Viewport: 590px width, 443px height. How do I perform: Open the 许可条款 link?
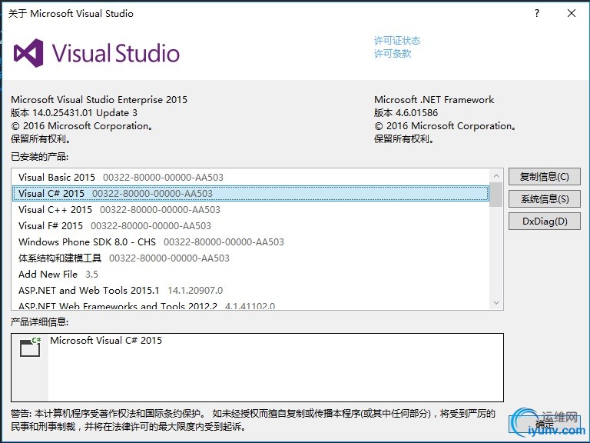pos(393,54)
